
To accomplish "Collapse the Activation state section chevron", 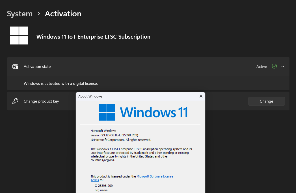I will (x=283, y=66).
